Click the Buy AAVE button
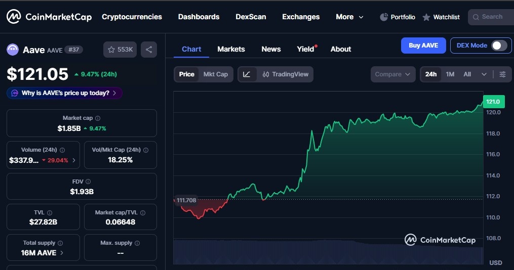 (423, 46)
